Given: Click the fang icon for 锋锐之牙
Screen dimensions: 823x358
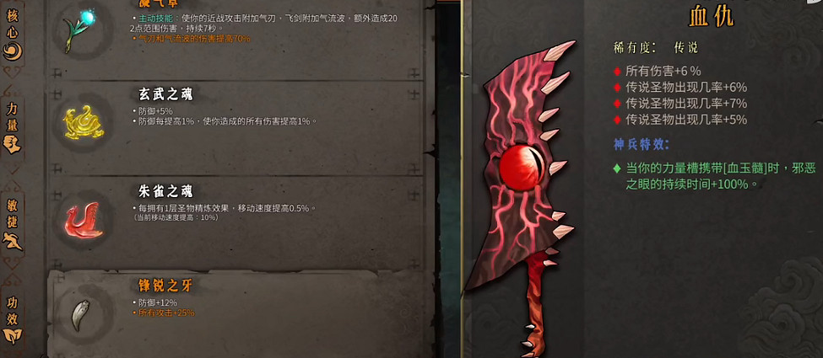Looking at the screenshot, I should pyautogui.click(x=79, y=314).
